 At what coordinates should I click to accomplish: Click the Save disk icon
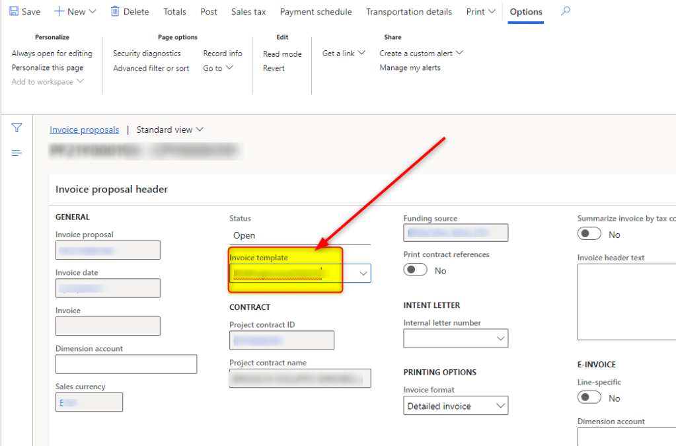tap(14, 11)
